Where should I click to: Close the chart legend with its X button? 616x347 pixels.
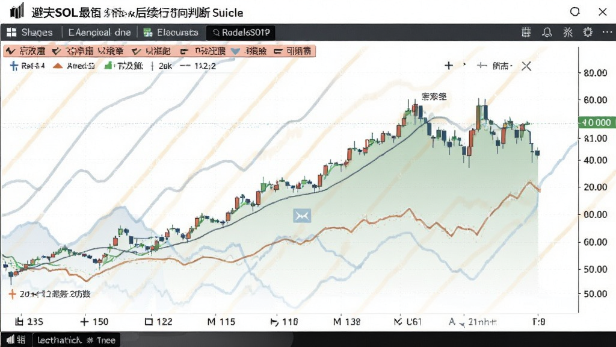(x=526, y=66)
